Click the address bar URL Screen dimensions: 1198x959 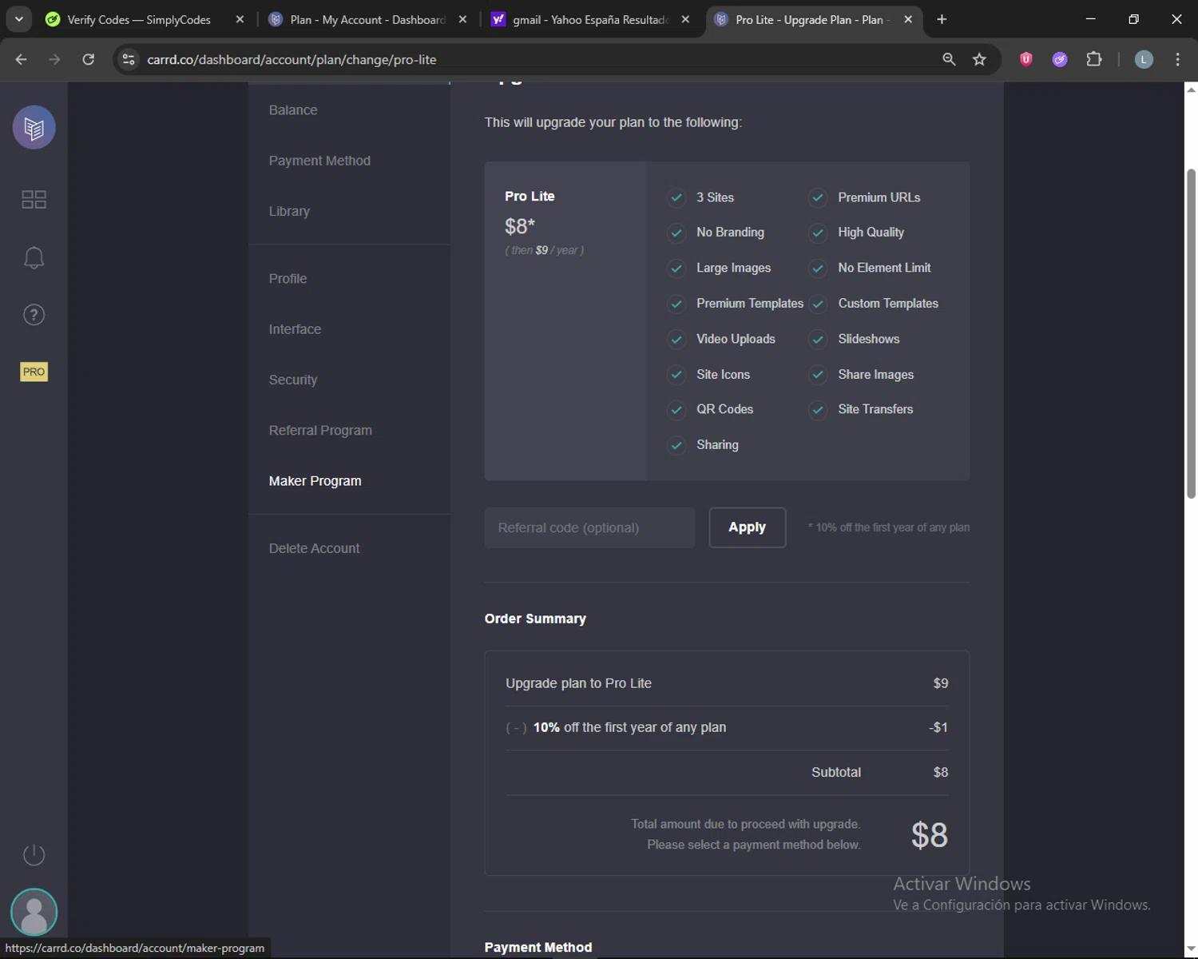[292, 59]
